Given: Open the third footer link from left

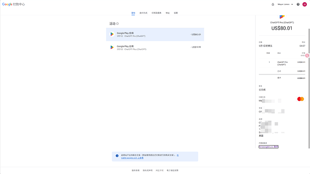Looking at the screenshot, I should coord(159,170).
